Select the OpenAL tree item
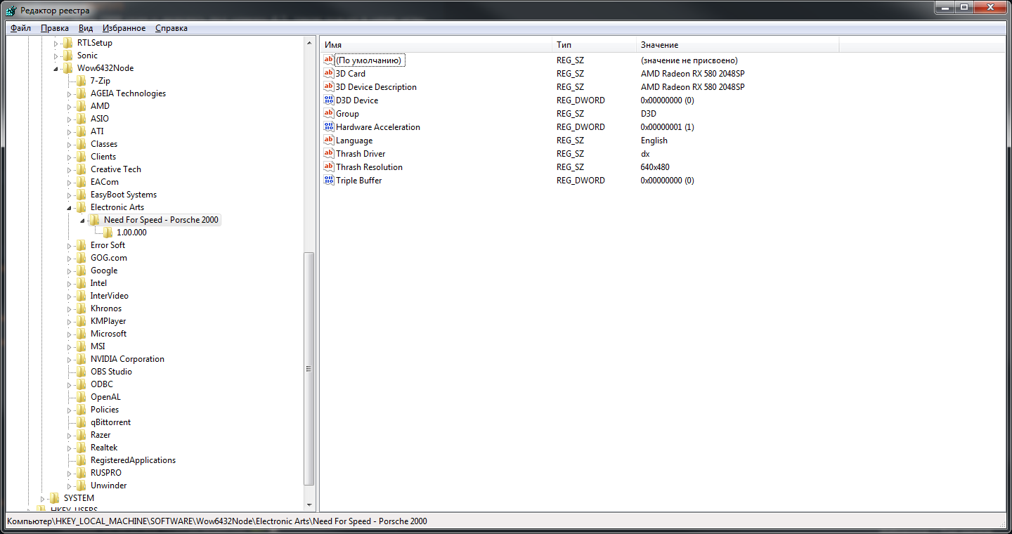 [x=105, y=397]
